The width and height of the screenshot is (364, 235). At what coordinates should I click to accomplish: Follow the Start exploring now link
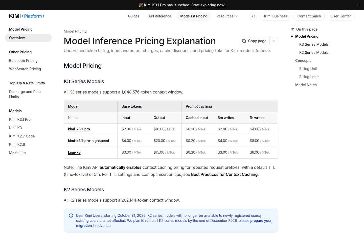(x=208, y=5)
